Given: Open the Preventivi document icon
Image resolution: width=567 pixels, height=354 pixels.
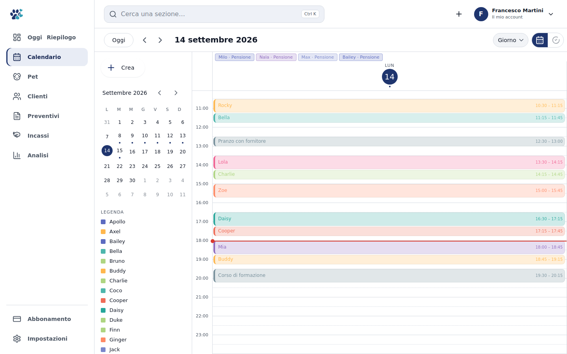Looking at the screenshot, I should 17,116.
